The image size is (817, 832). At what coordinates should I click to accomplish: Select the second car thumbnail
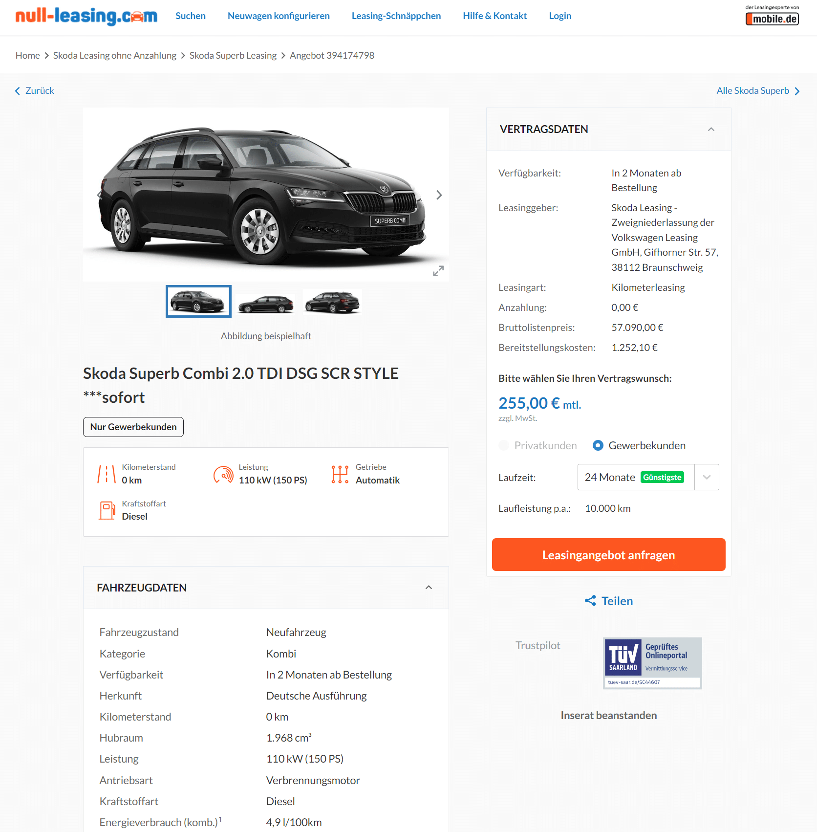(x=266, y=303)
